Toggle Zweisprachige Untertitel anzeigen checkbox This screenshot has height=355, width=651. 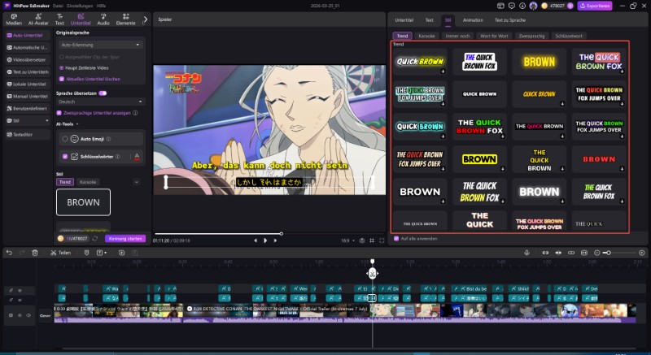coord(59,113)
